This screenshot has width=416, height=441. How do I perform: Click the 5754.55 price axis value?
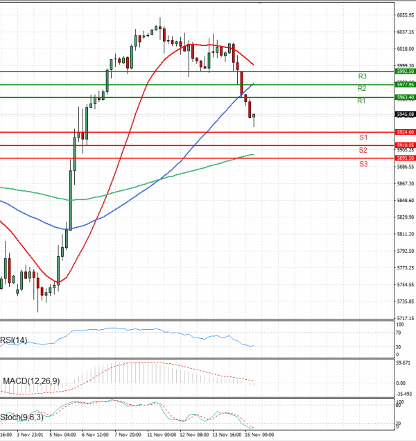[406, 285]
